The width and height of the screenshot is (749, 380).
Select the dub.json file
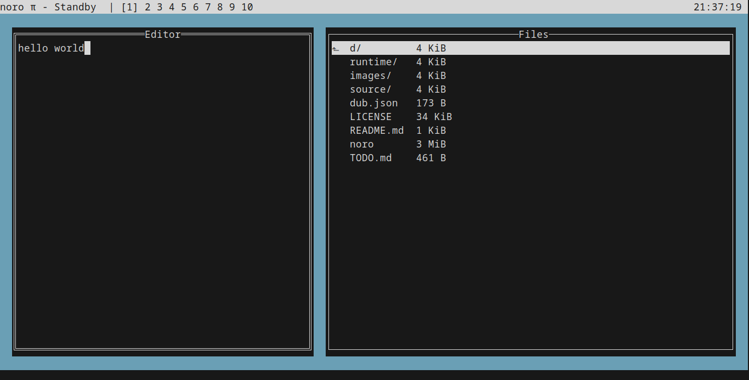pos(374,103)
